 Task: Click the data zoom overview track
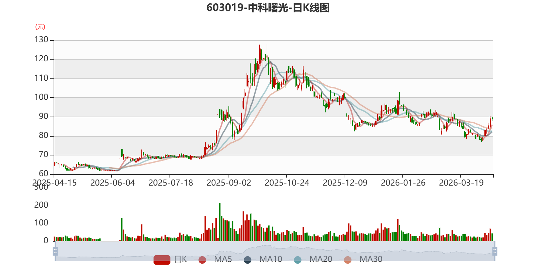point(275,251)
